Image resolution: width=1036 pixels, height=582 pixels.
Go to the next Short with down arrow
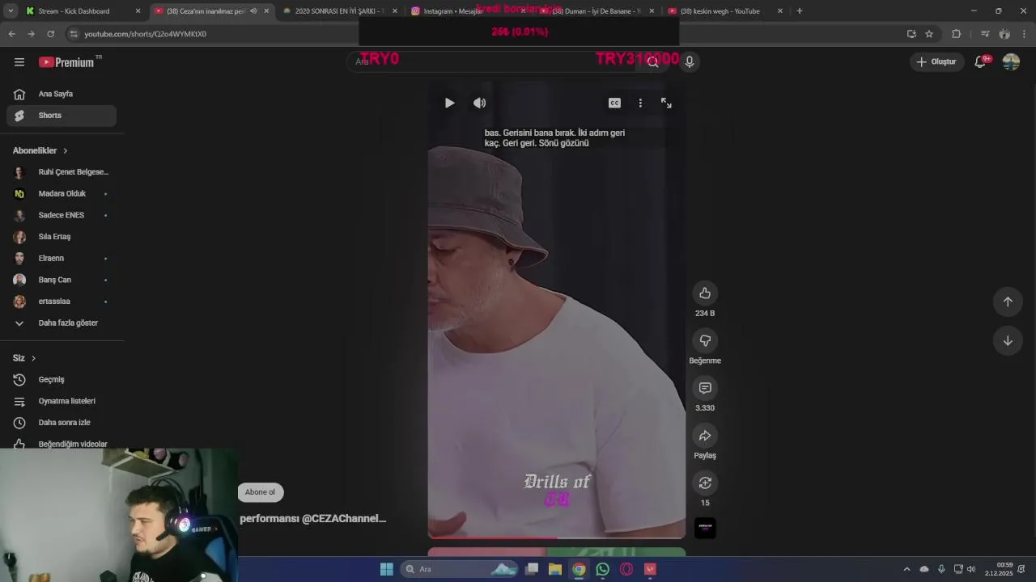[x=1008, y=340]
